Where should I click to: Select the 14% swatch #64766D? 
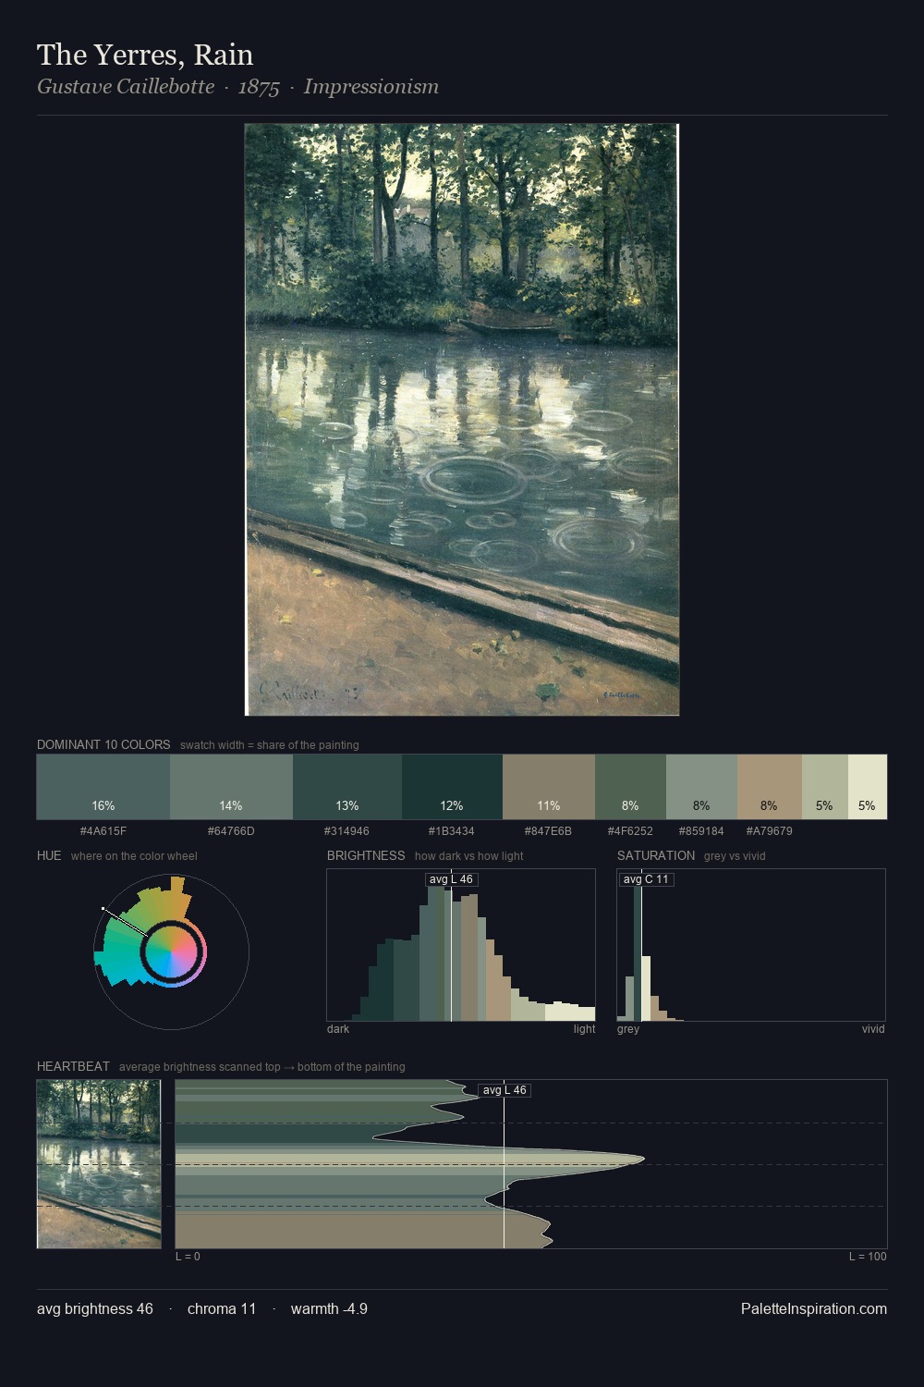point(231,787)
